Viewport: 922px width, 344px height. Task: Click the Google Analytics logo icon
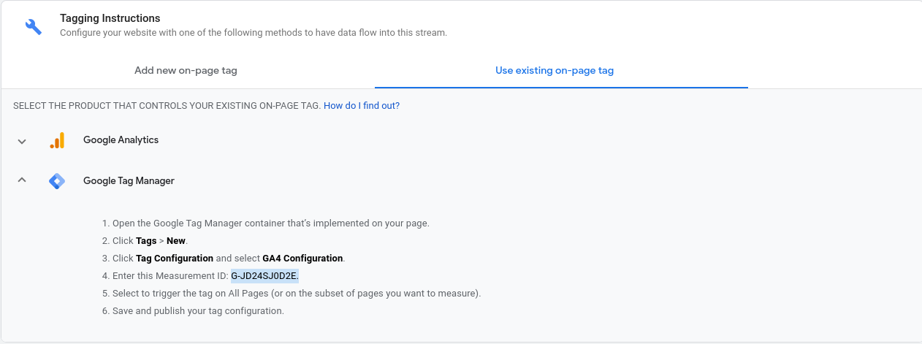coord(57,140)
